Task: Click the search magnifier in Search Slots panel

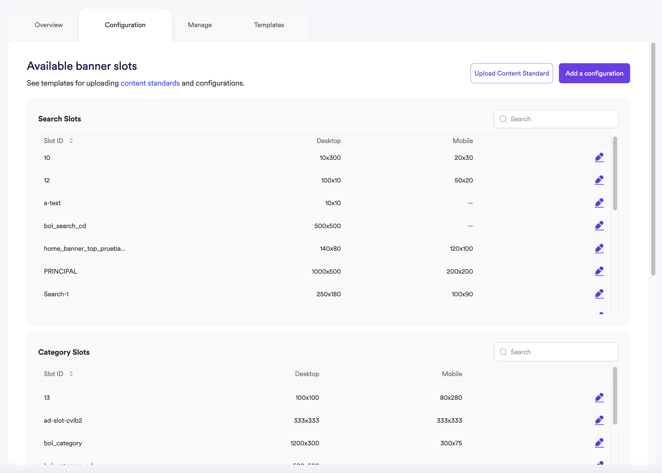Action: pos(503,119)
